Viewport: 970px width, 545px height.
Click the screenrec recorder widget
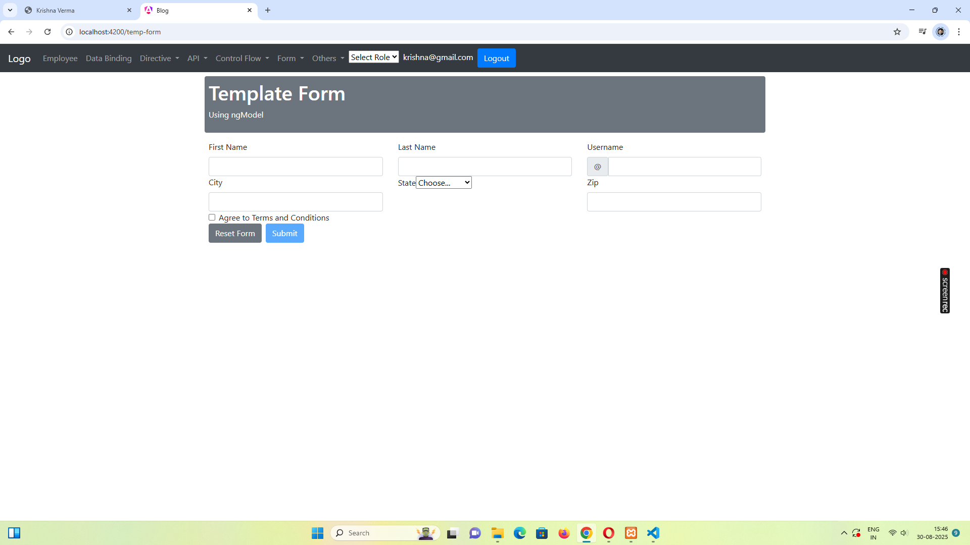tap(945, 291)
